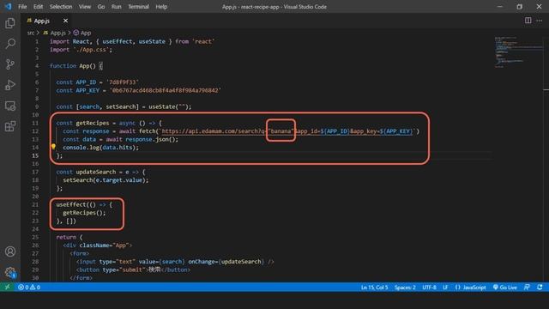The image size is (549, 309).
Task: Click updateSearch on line 17
Action: 95,172
